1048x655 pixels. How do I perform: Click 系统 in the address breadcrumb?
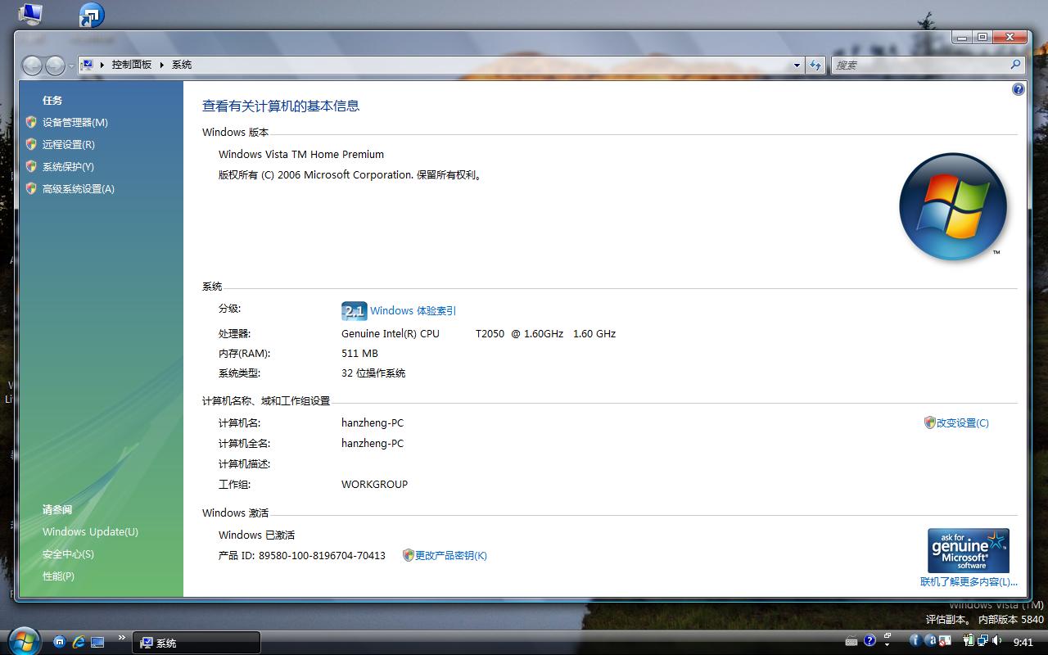click(182, 65)
